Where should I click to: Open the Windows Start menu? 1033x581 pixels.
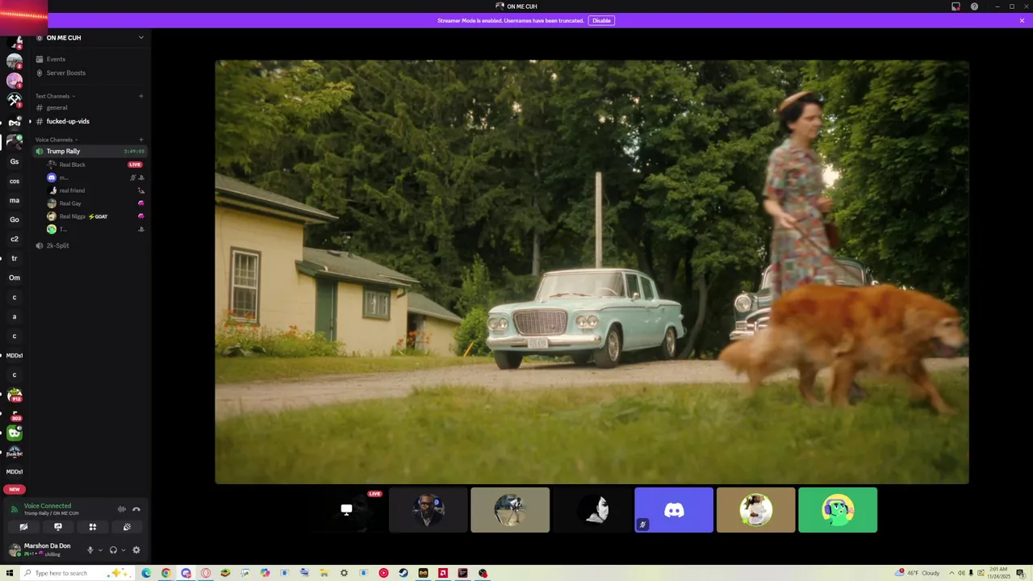coord(10,573)
